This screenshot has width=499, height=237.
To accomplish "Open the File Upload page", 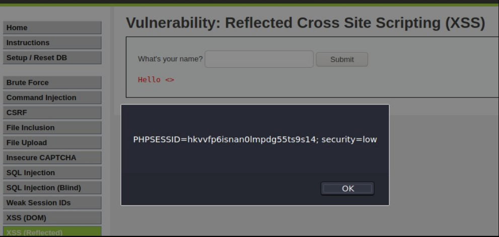I will [52, 143].
